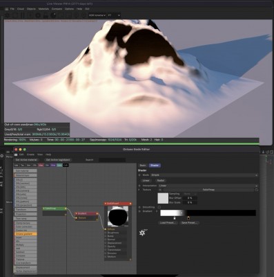Click the Get Active material button
The width and height of the screenshot is (274, 277).
coord(26,160)
